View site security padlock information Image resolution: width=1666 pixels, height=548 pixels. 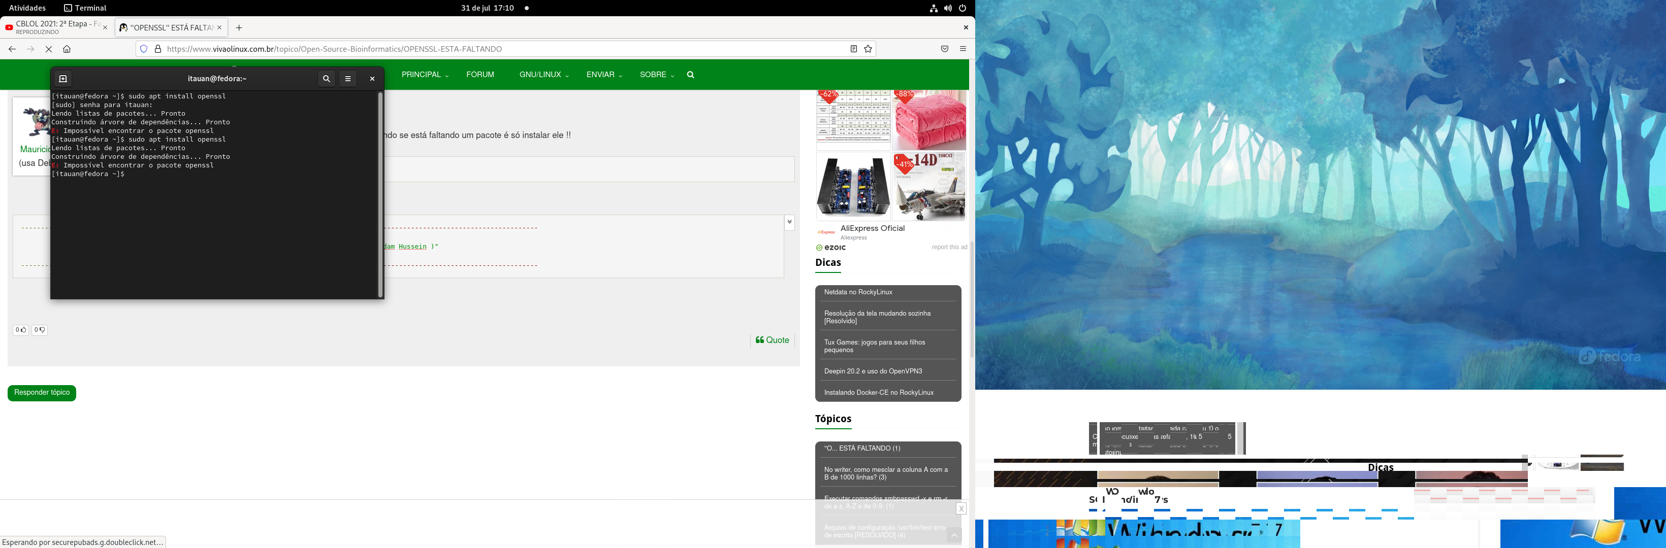tap(158, 49)
